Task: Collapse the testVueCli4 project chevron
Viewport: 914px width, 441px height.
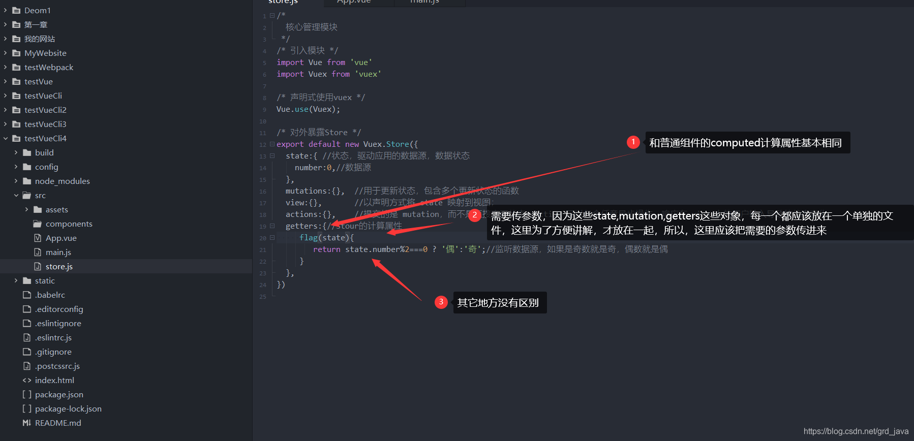Action: [6, 138]
